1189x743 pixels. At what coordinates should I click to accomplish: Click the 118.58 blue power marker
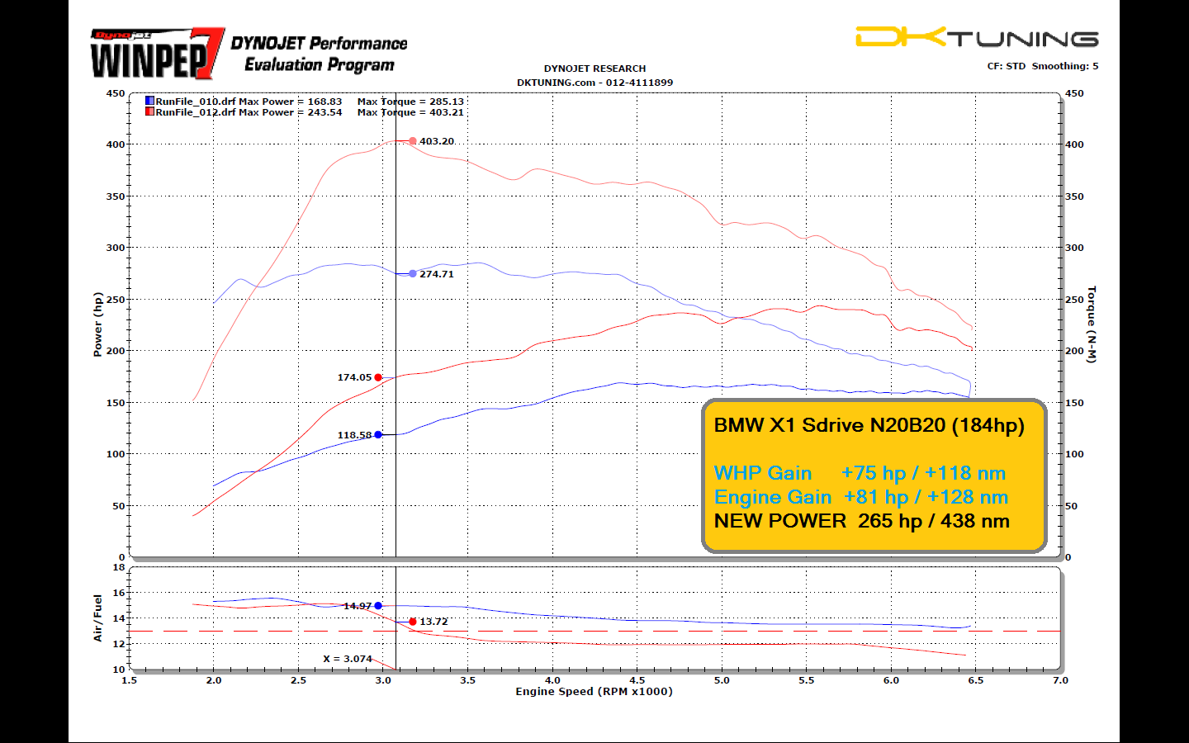tap(378, 434)
